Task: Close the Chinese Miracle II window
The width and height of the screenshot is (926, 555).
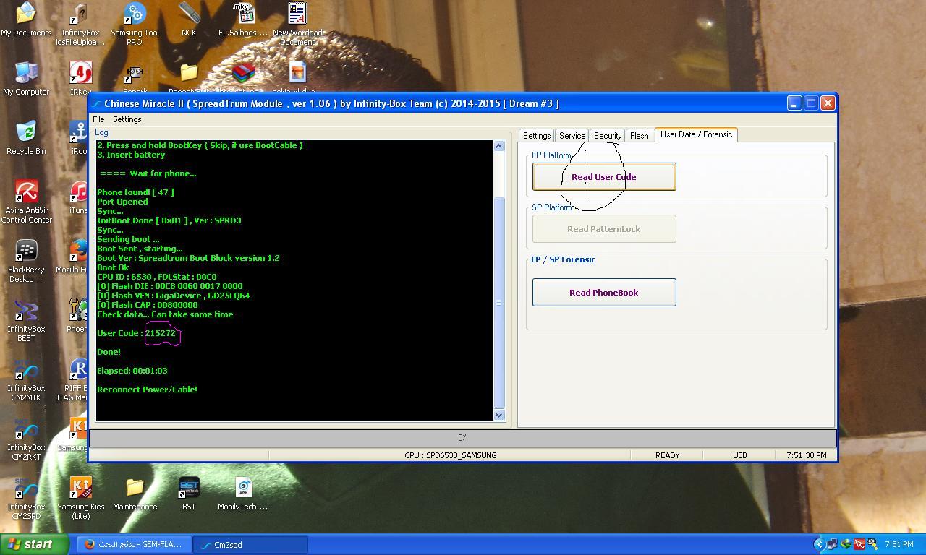Action: (828, 103)
